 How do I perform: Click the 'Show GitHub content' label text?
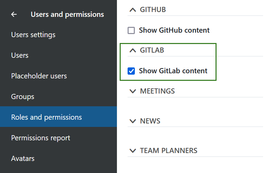click(174, 30)
